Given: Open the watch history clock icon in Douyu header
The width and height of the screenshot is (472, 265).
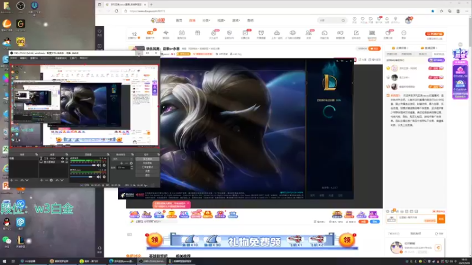Looking at the screenshot, I should (x=355, y=19).
